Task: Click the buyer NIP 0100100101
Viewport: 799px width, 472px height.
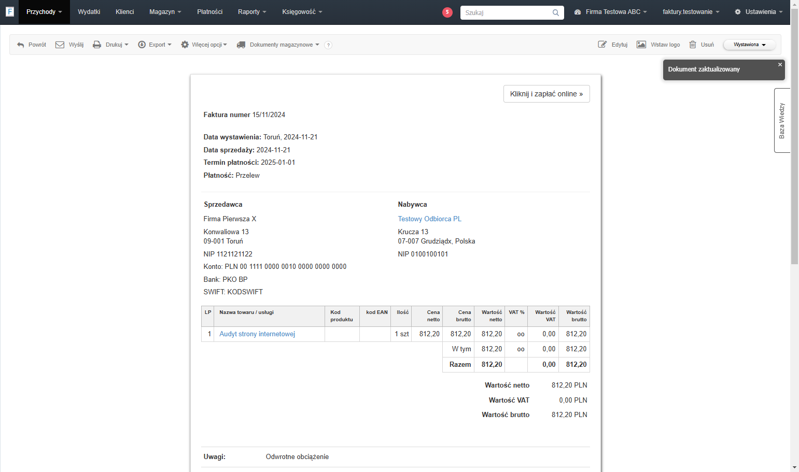Action: point(423,254)
